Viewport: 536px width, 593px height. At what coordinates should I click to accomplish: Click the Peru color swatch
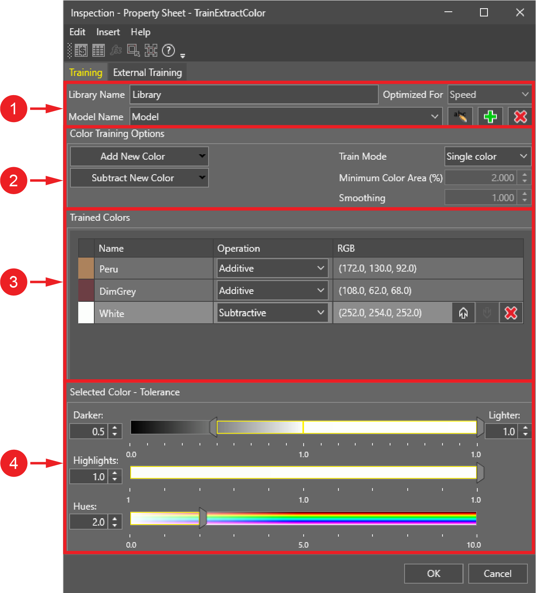coord(86,268)
